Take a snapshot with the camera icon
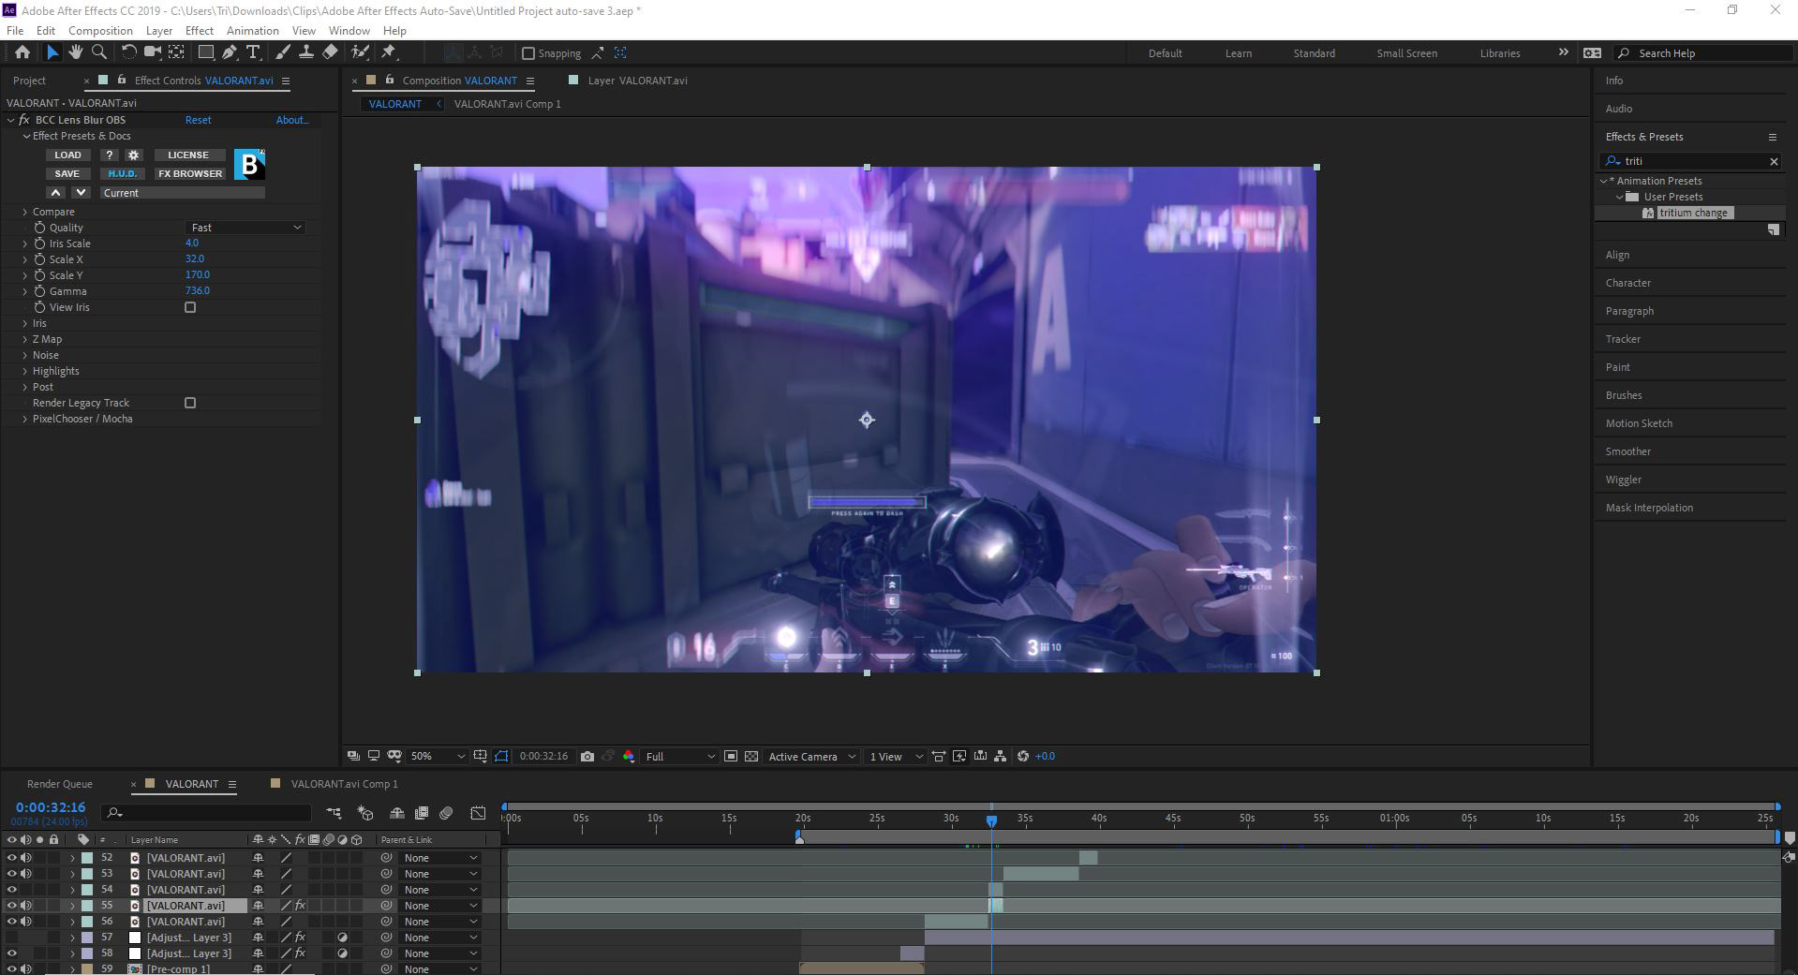Viewport: 1798px width, 975px height. tap(587, 757)
